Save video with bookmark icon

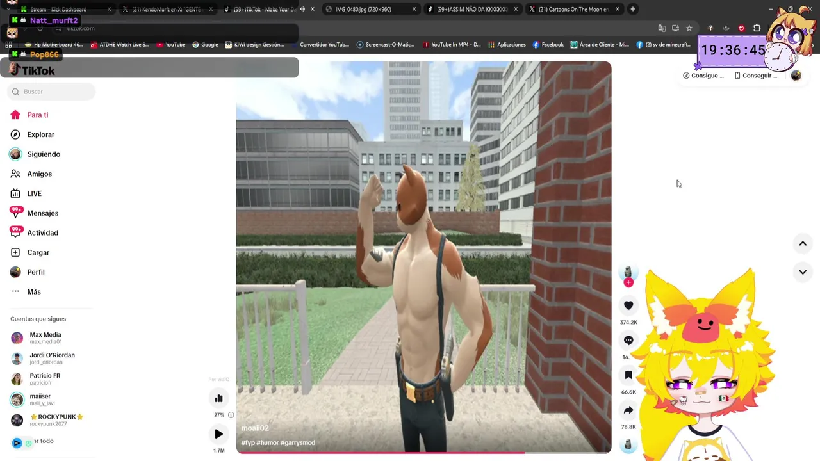628,375
